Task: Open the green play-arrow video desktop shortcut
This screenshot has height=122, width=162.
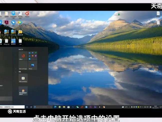Action: (x=20, y=23)
